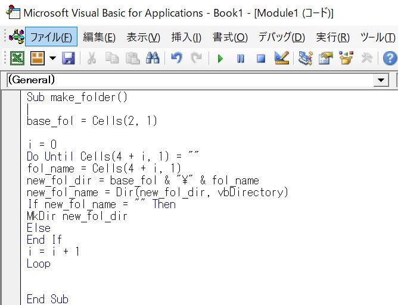Open the Object Browser icon

tap(346, 58)
